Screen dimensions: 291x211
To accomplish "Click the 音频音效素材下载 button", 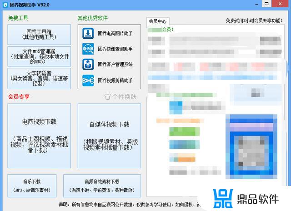I will click(102, 186).
